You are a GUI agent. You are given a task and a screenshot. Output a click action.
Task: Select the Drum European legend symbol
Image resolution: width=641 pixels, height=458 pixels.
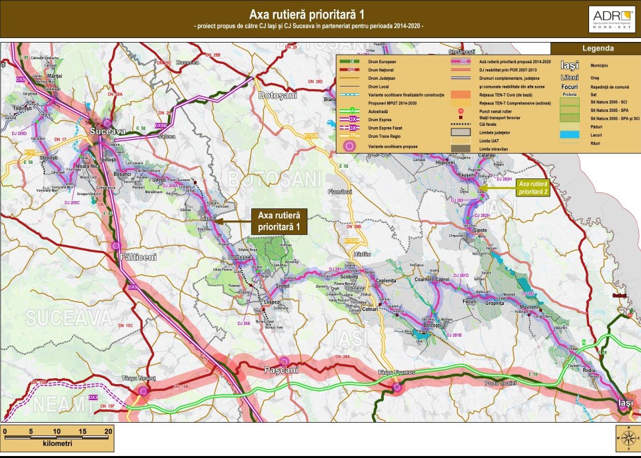coord(350,61)
